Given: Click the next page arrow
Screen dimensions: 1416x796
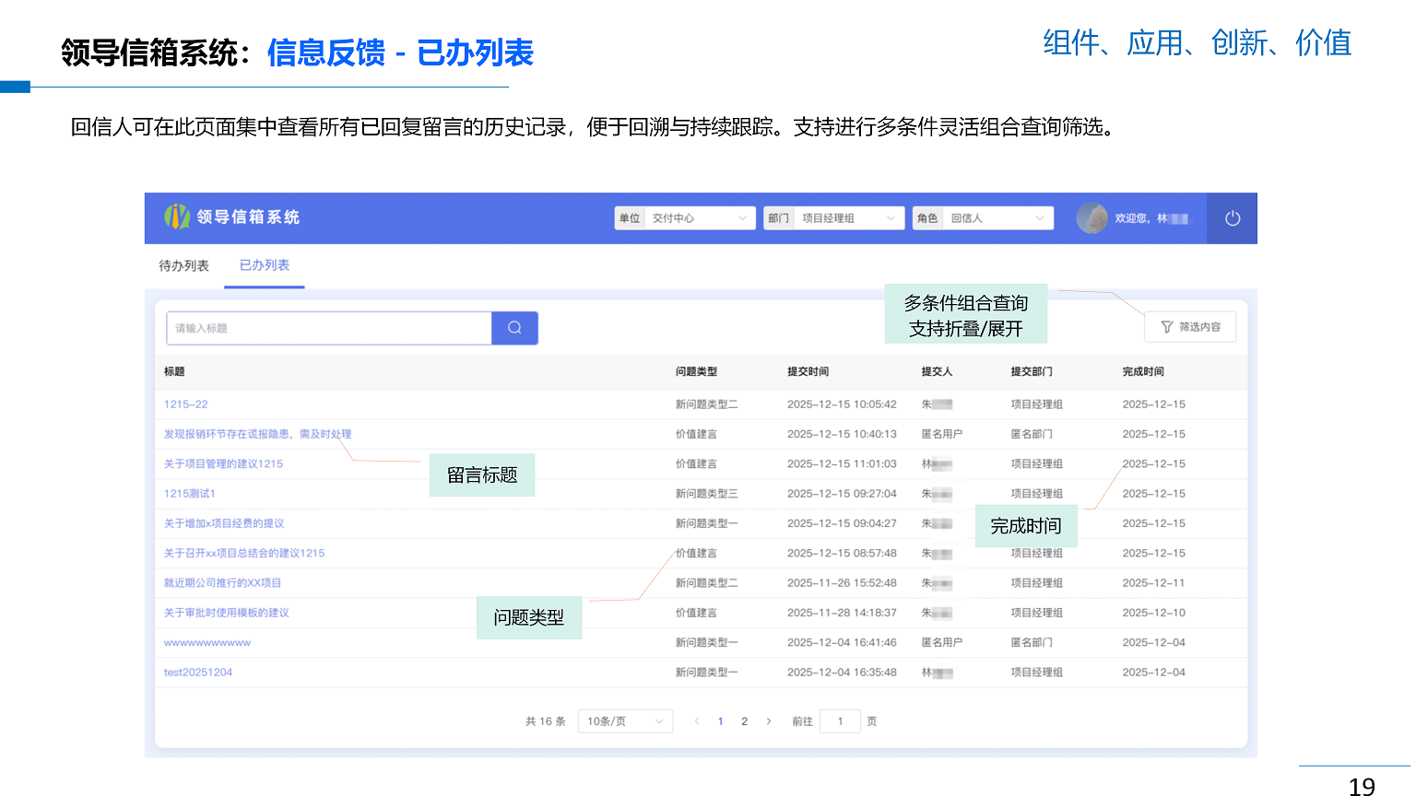Looking at the screenshot, I should pyautogui.click(x=768, y=721).
